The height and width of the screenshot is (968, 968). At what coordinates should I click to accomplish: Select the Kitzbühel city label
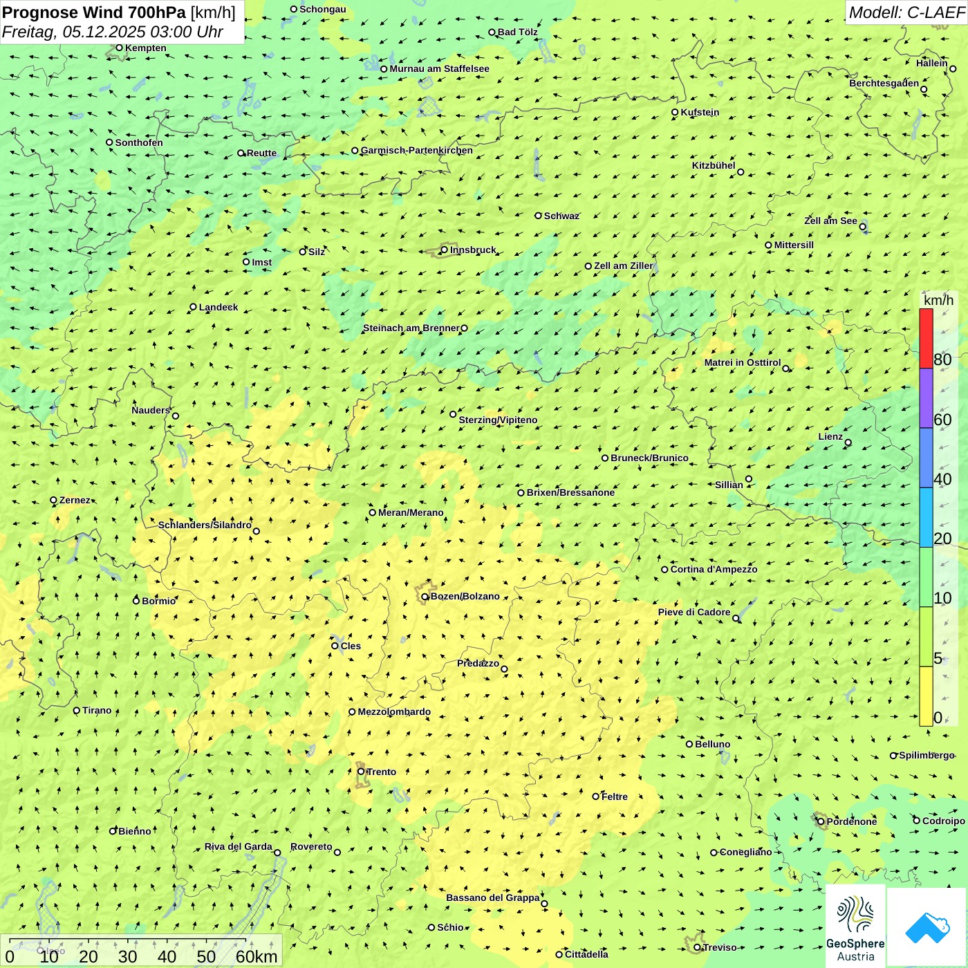point(714,165)
